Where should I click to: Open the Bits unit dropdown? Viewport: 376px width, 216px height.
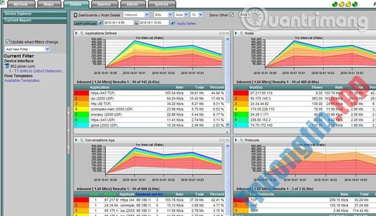click(x=163, y=15)
